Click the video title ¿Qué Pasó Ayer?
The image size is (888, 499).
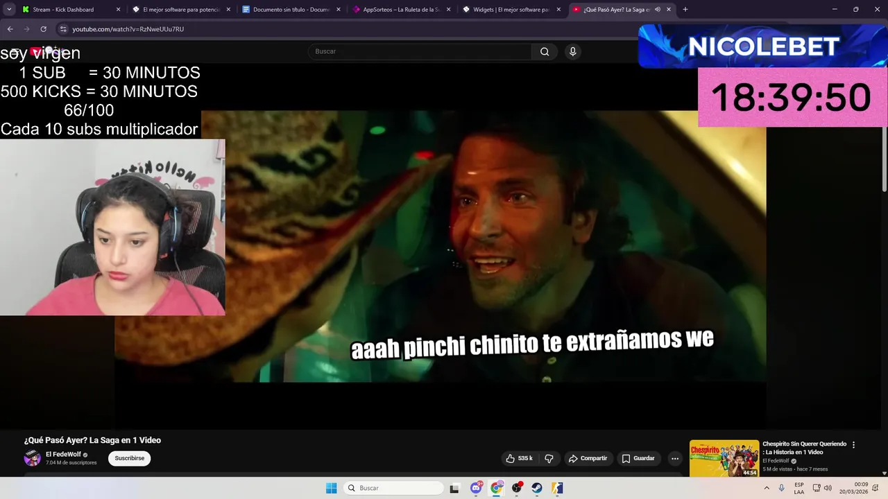[92, 440]
